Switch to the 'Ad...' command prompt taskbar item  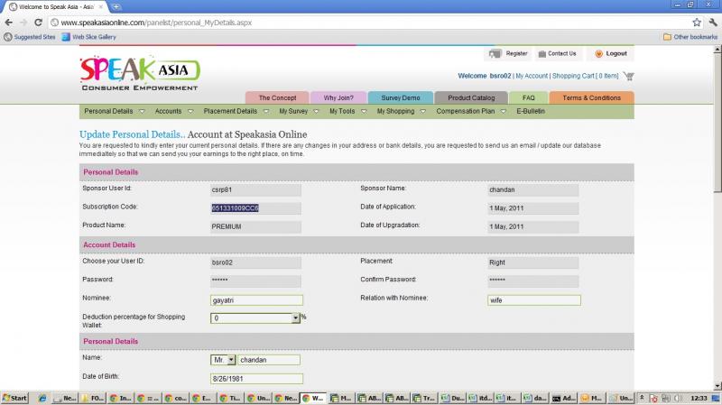click(563, 398)
